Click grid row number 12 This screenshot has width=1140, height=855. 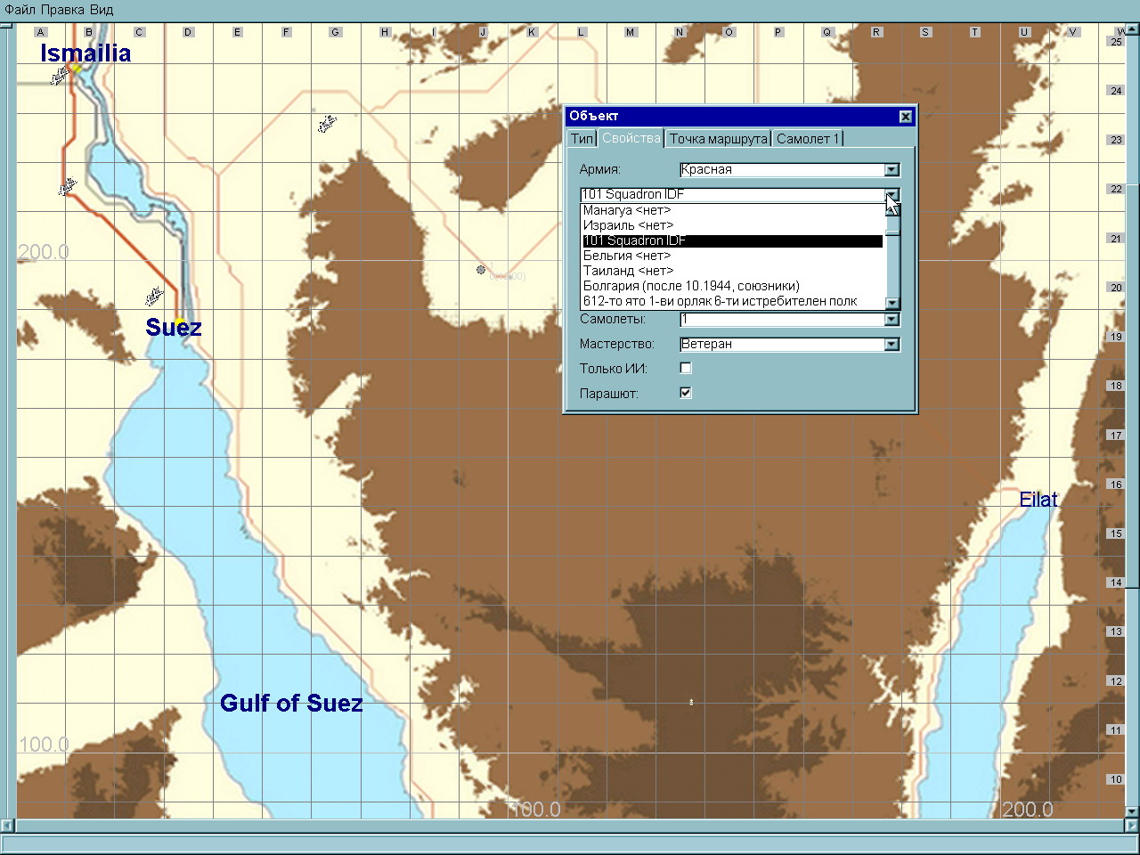(1116, 681)
